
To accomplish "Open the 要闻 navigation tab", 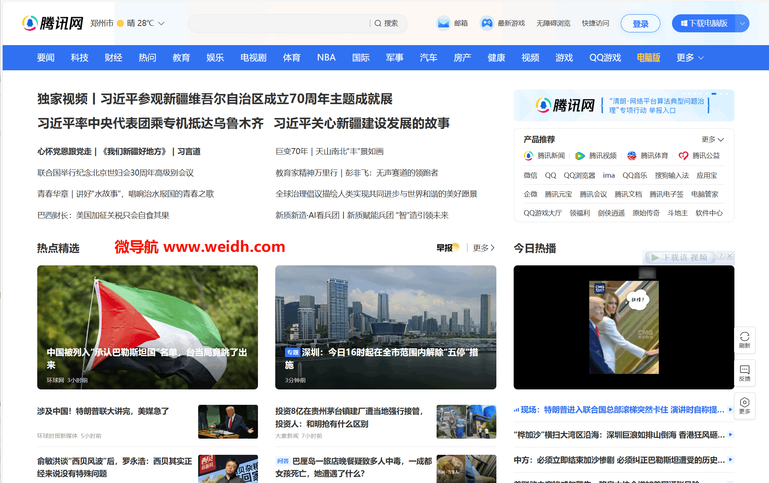I will [x=46, y=58].
